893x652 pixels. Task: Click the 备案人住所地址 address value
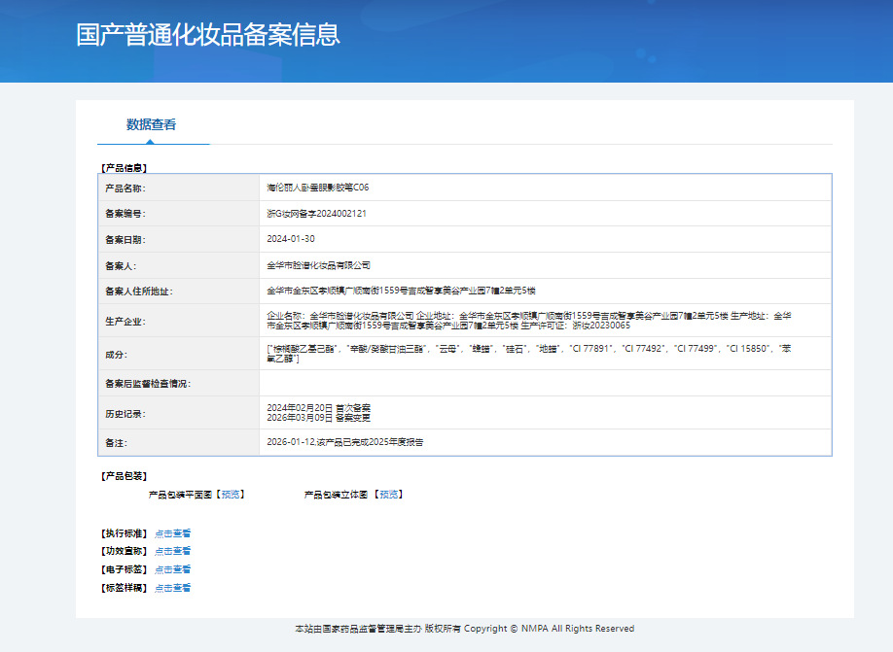(401, 291)
